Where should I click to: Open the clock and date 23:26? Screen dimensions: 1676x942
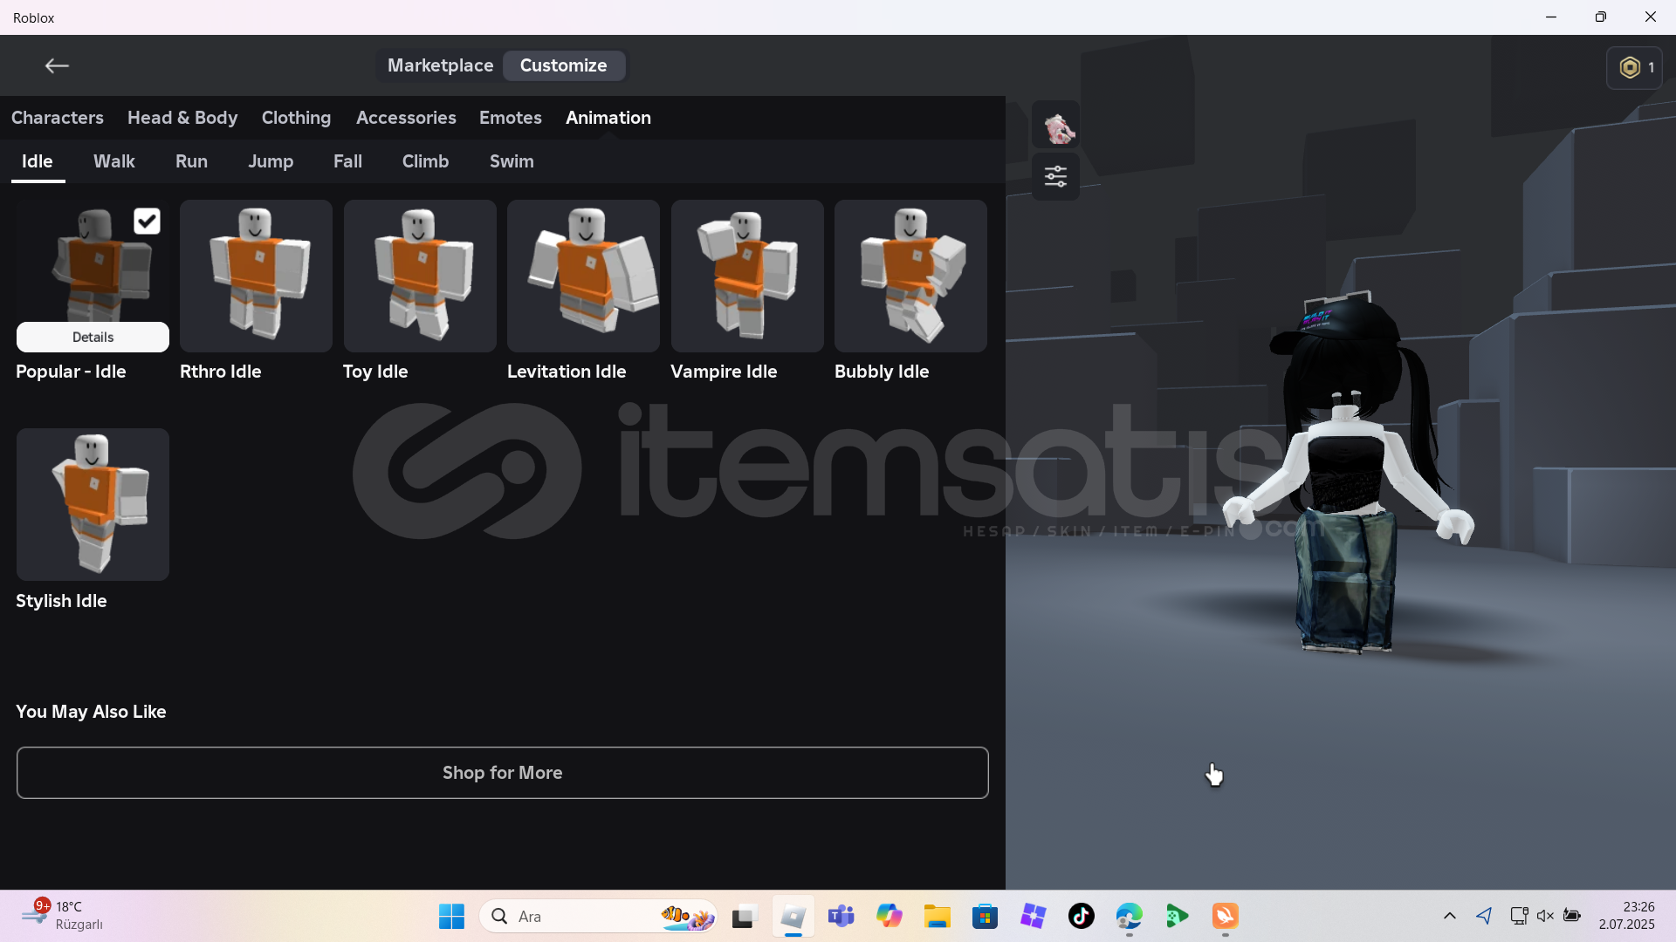(1627, 916)
